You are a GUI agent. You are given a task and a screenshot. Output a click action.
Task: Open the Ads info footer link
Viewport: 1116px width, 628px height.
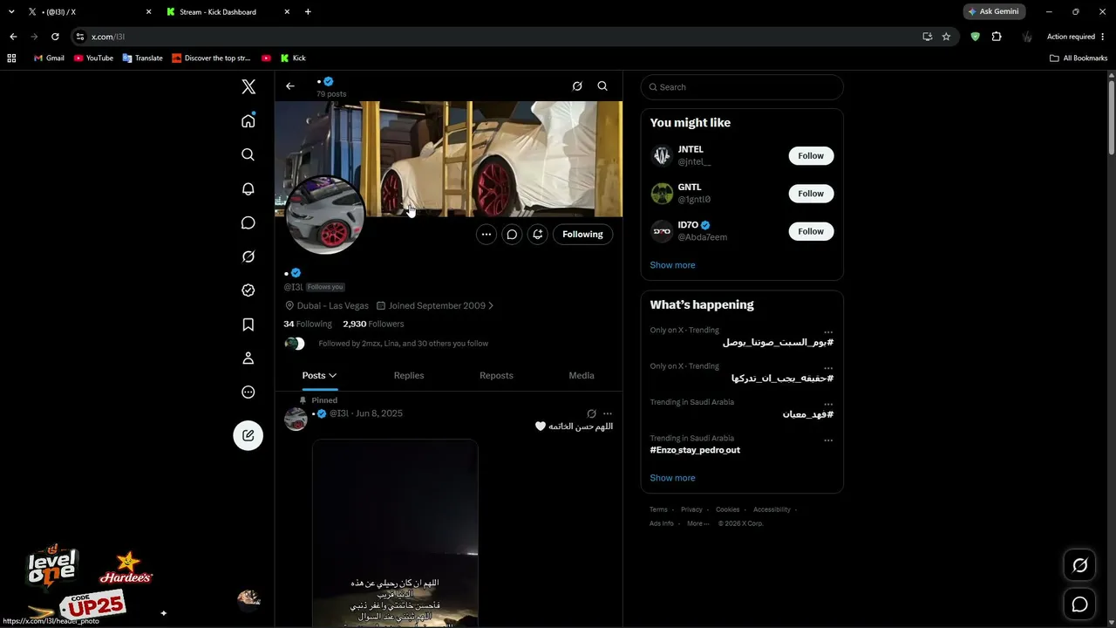pos(662,523)
